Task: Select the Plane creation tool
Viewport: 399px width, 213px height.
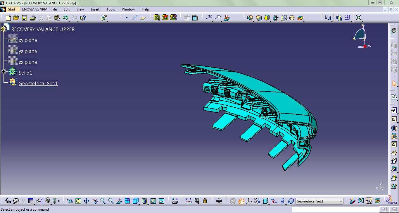Action: (143, 18)
